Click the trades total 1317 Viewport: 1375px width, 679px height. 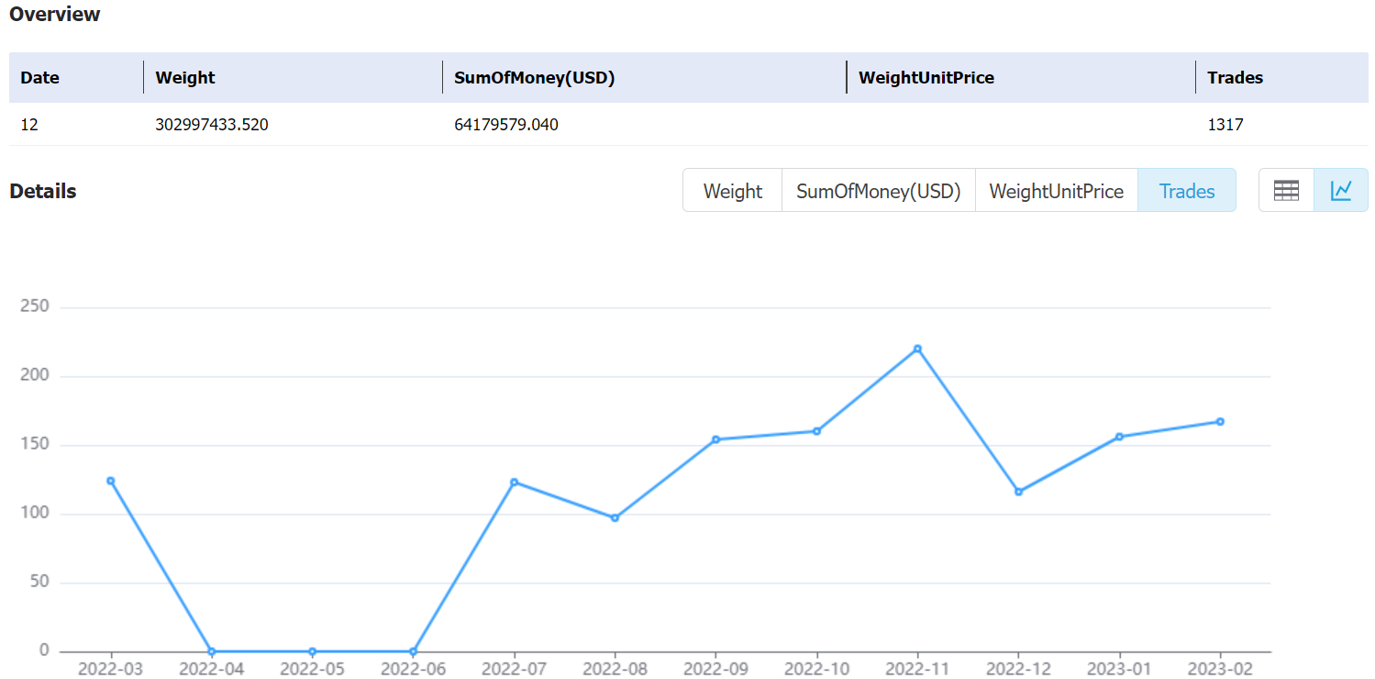tap(1225, 125)
